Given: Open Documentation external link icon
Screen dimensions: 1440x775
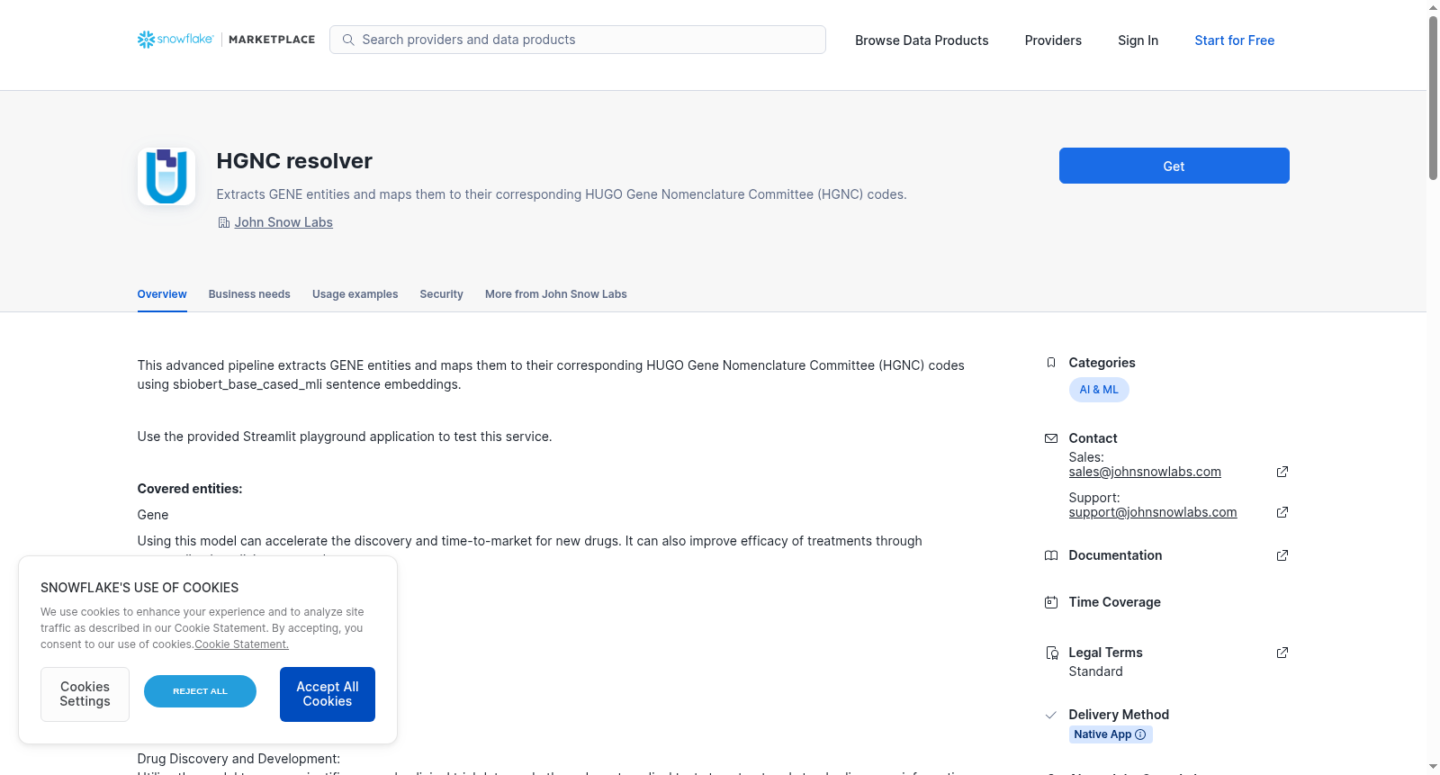Looking at the screenshot, I should point(1282,555).
